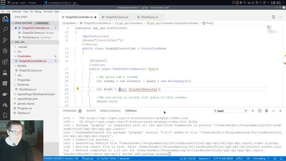This screenshot has height=161, width=286.
Task: Open the Explorer view in the activity bar
Action: 5,19
